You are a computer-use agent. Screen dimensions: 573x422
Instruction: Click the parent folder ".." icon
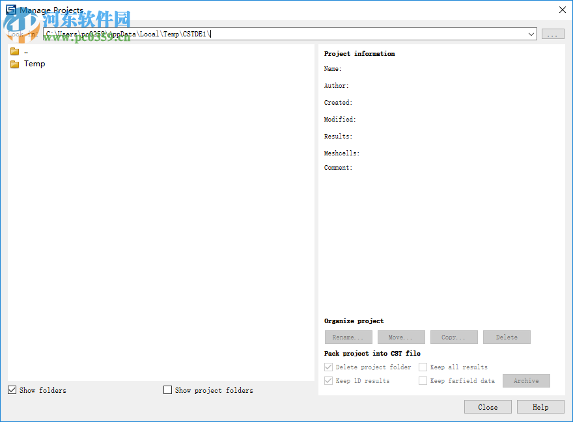14,50
